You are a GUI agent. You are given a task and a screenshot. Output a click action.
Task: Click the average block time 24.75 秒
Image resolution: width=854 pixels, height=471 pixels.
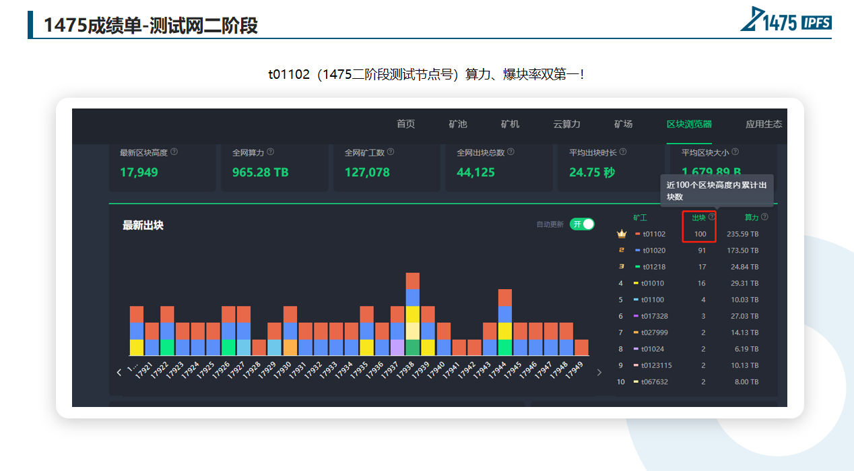[592, 172]
